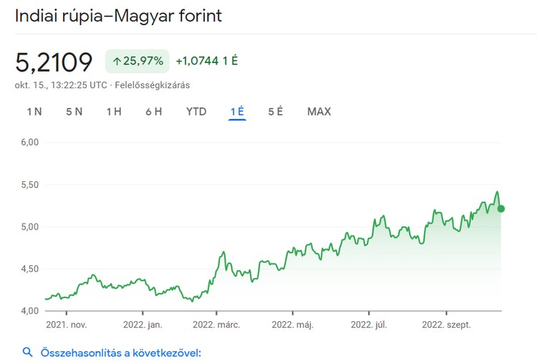Show the 1 H chart range
The height and width of the screenshot is (362, 537).
click(114, 111)
